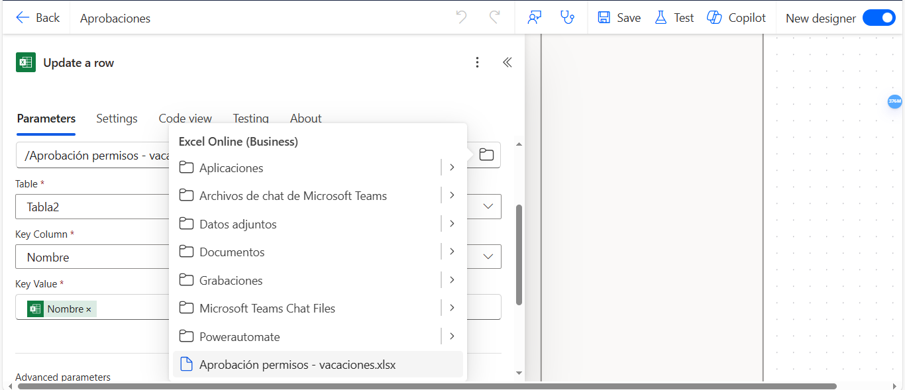Expand the Key Column dropdown arrow

click(x=488, y=257)
